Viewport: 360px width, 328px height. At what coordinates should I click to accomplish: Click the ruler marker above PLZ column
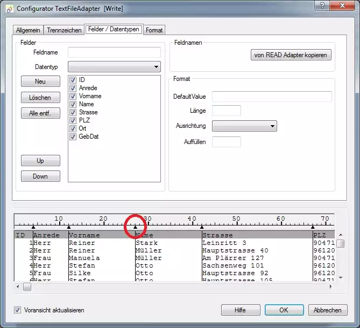[313, 227]
